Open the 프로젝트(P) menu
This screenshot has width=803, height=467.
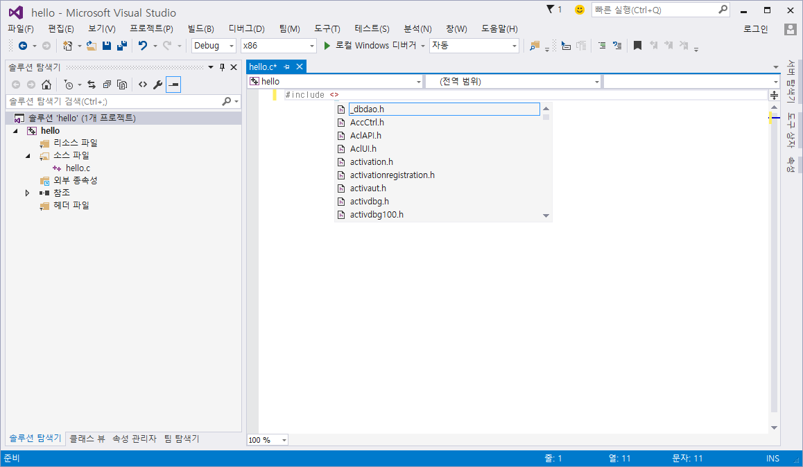point(151,29)
